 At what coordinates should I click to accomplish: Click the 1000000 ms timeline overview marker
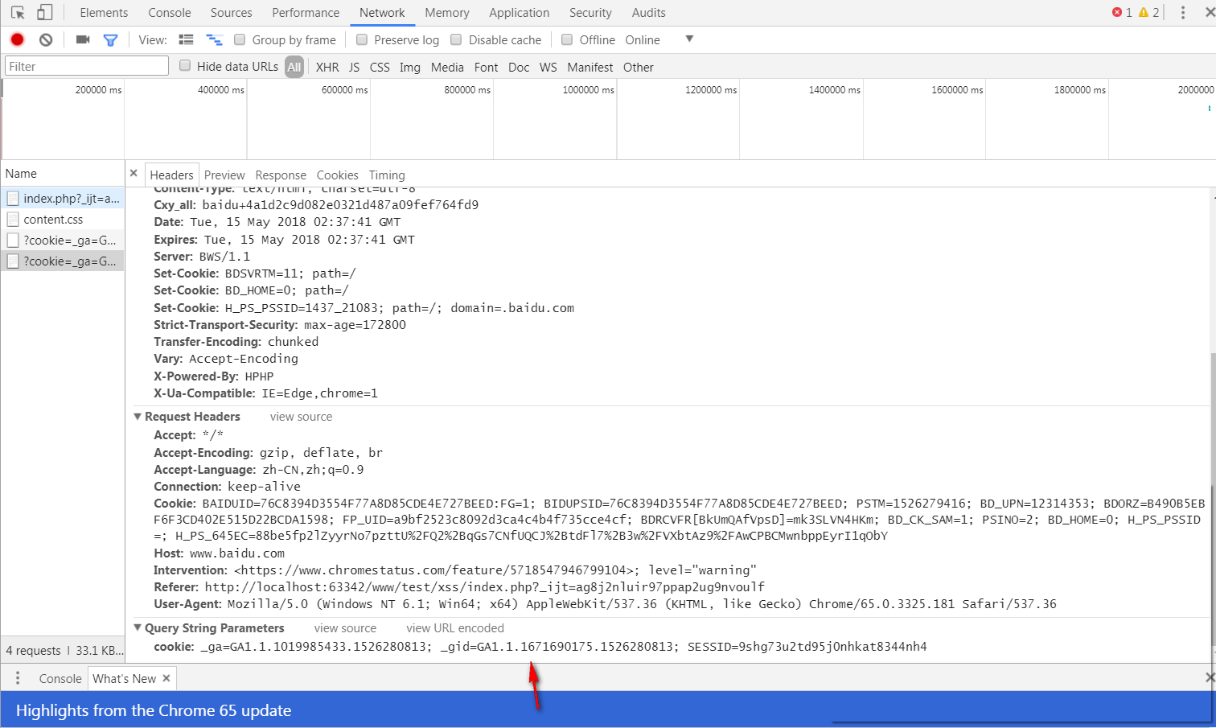[588, 90]
